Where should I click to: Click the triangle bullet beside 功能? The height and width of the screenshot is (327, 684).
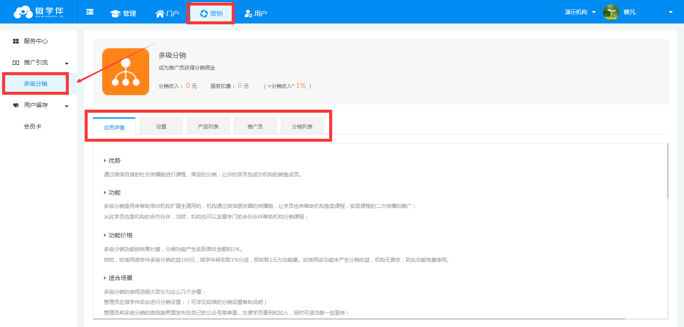(105, 193)
